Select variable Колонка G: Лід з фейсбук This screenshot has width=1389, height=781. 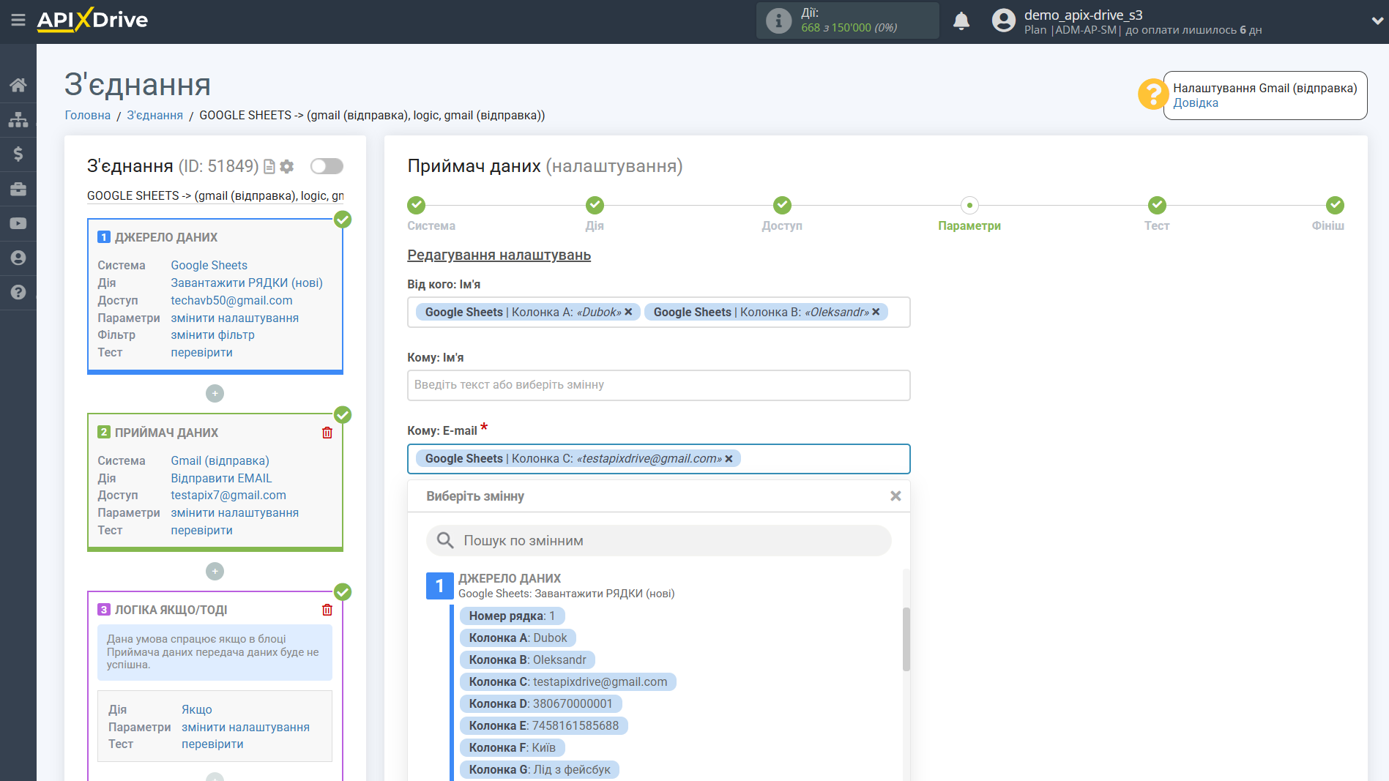point(539,770)
